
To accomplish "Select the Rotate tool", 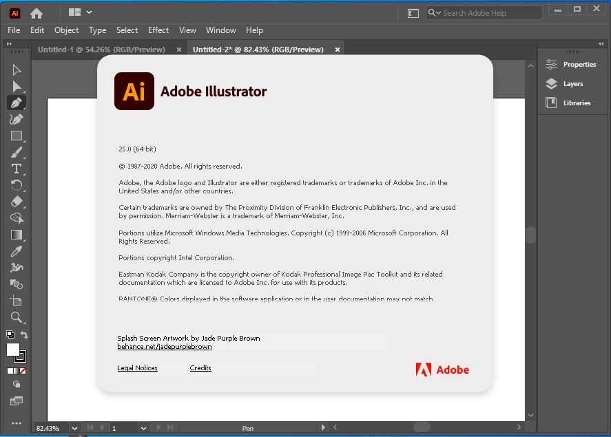I will 17,185.
